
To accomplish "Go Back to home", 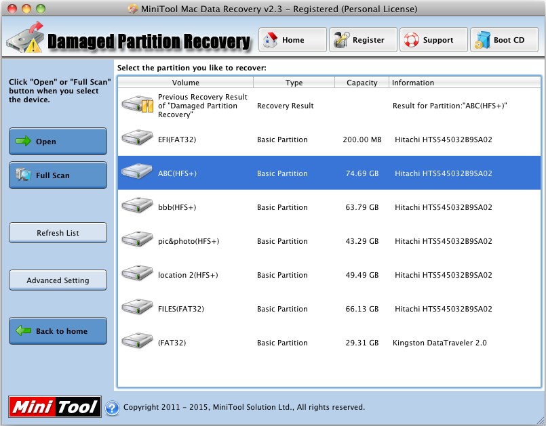I will [58, 331].
